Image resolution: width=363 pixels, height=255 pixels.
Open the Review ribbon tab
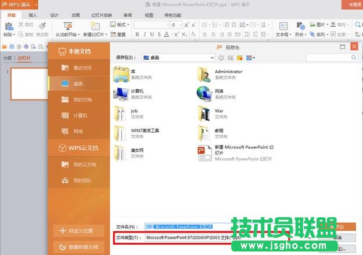[128, 15]
